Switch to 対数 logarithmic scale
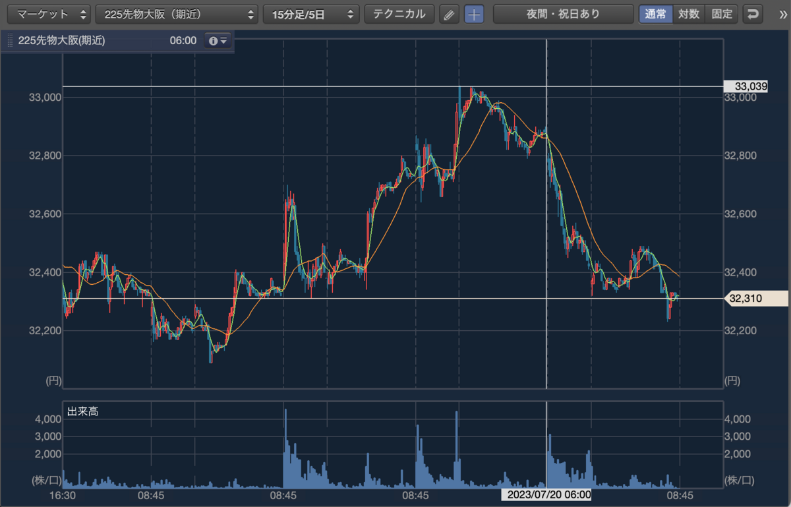 [x=689, y=14]
